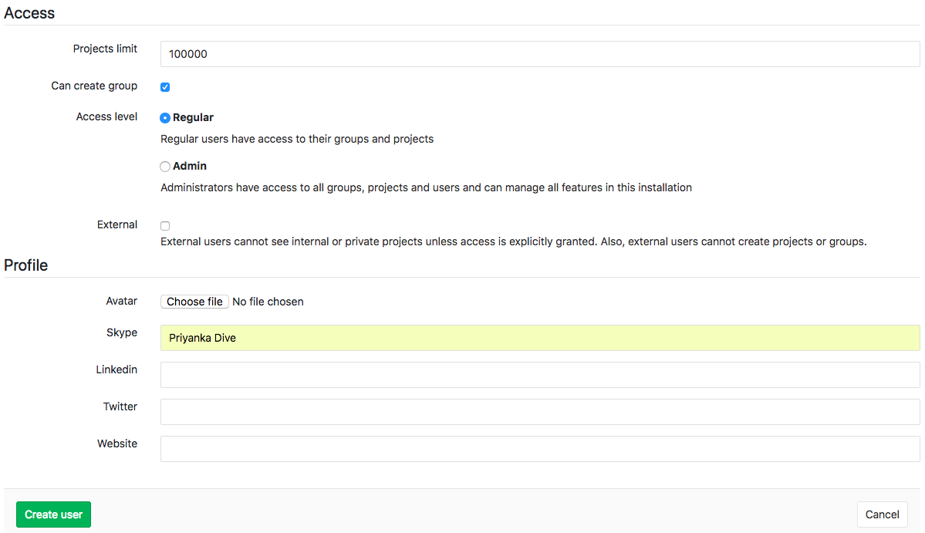Click the 'No file chosen' text

click(x=268, y=302)
